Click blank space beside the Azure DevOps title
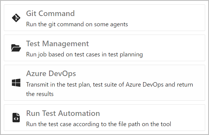This screenshot has width=209, height=135. 140,74
